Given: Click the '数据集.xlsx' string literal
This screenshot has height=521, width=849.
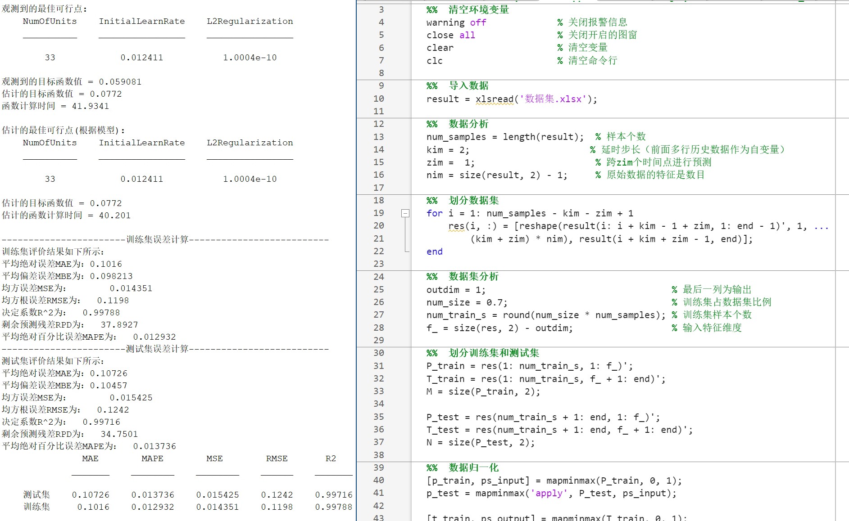Looking at the screenshot, I should (x=553, y=99).
